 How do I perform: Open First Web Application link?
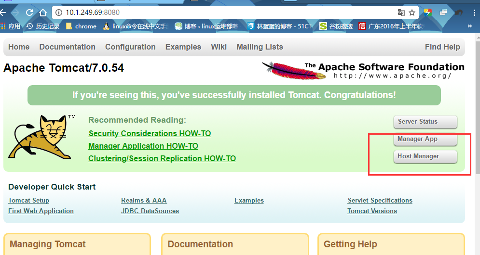click(41, 211)
